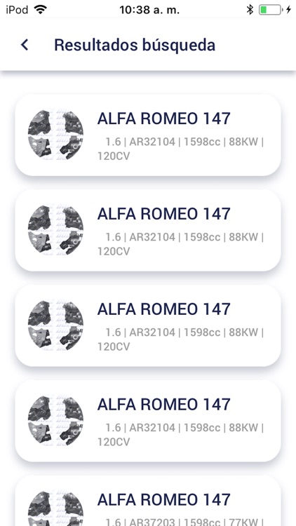Viewport: 296px width, 526px height.
Task: Choose the fourth ALFA ROMEO 147 heading
Action: point(163,404)
